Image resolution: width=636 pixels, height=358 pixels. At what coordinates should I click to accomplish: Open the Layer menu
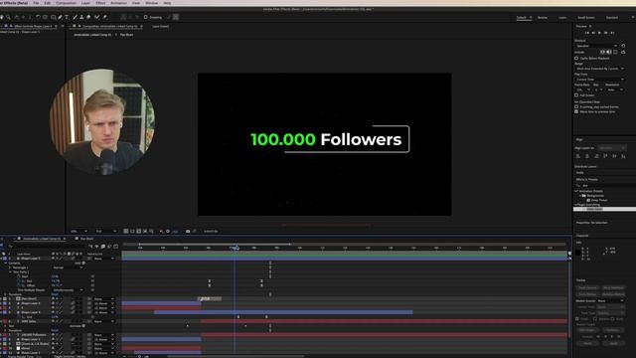[x=85, y=3]
